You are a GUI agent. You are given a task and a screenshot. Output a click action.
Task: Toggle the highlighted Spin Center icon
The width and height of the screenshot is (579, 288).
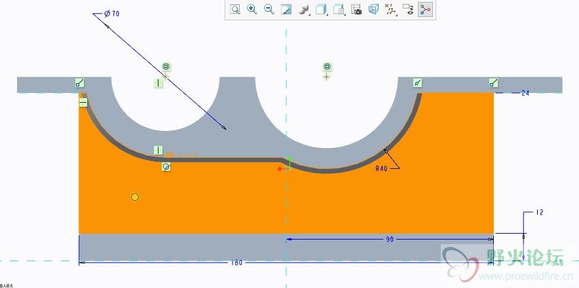click(425, 10)
